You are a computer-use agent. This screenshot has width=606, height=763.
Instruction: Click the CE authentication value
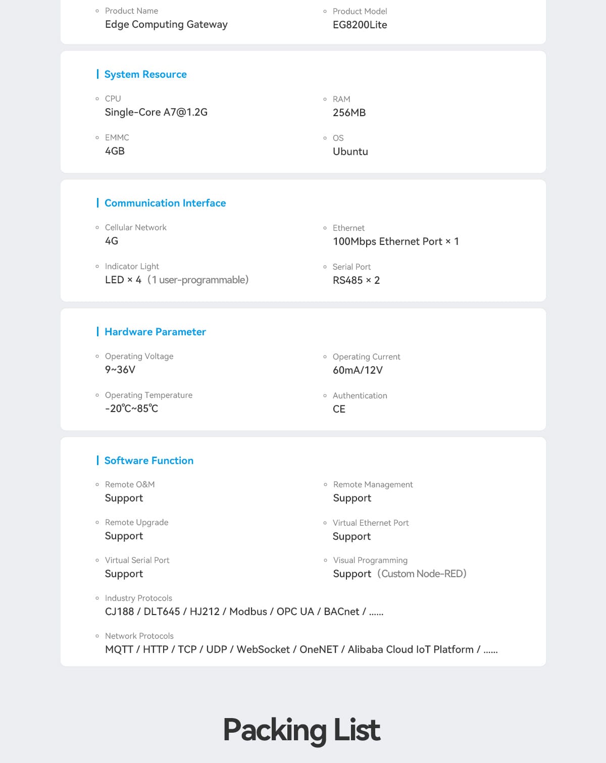(x=339, y=409)
